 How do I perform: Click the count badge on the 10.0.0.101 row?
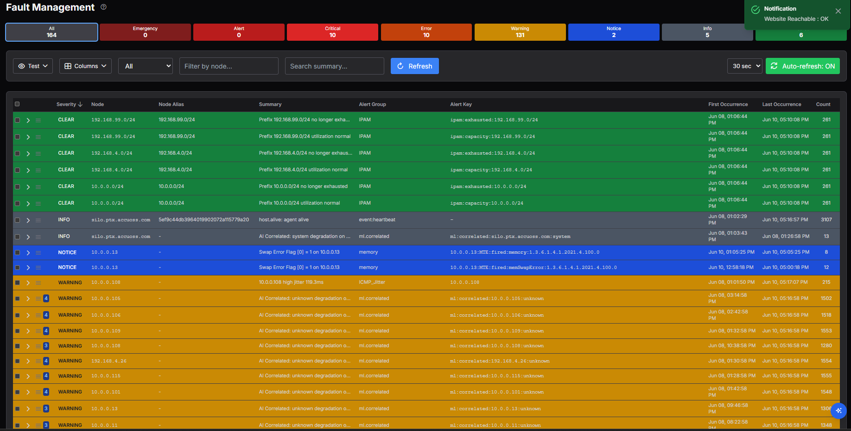point(46,392)
